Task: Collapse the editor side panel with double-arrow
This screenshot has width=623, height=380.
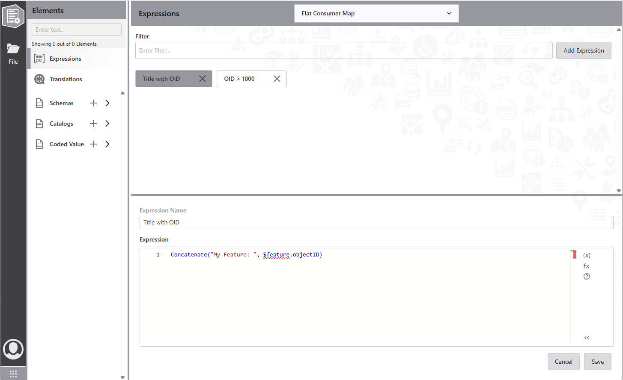Action: click(x=586, y=337)
